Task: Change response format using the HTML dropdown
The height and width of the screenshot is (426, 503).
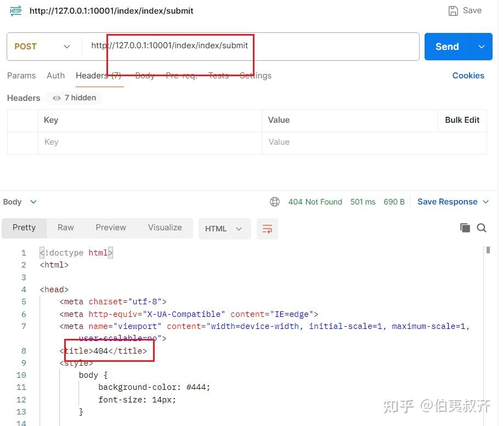Action: pyautogui.click(x=224, y=229)
